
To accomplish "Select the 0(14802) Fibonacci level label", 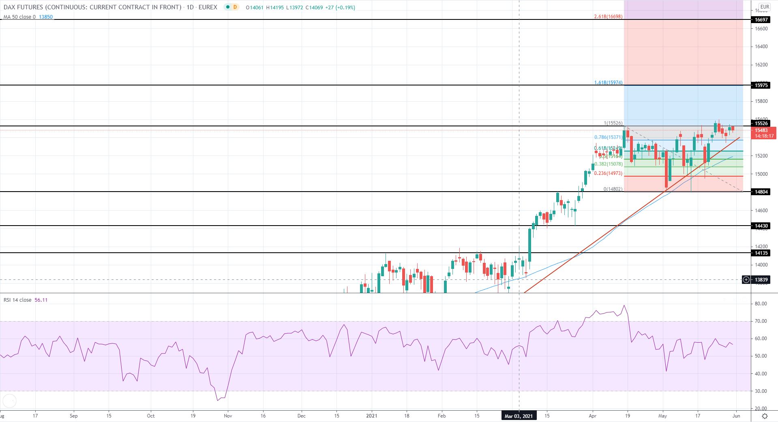I will 613,189.
